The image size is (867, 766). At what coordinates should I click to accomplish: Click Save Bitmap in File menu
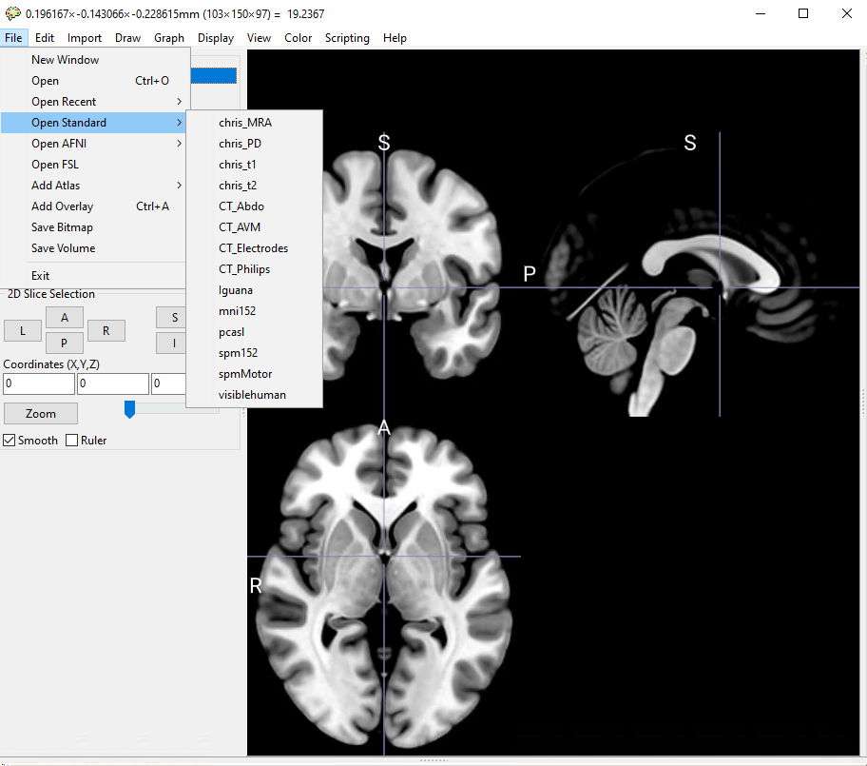pos(62,227)
